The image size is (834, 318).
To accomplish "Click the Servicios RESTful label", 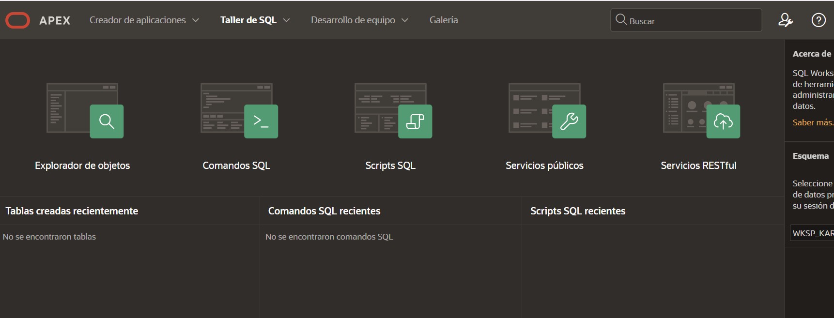I will [698, 166].
